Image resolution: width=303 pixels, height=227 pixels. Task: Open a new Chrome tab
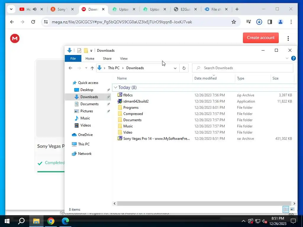click(237, 9)
